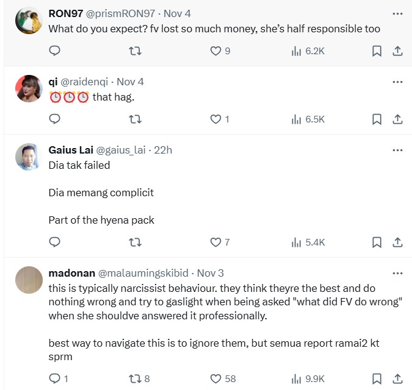Open madonan's display name link
This screenshot has width=412, height=390.
pyautogui.click(x=71, y=273)
